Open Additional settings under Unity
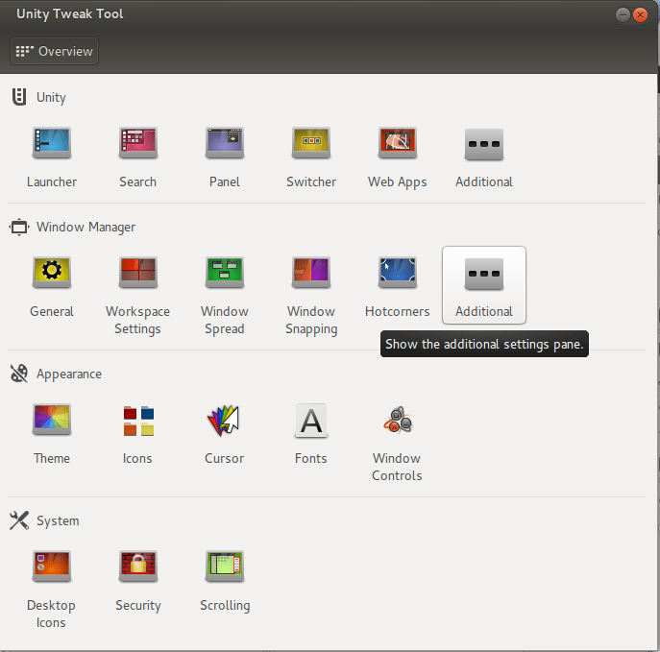This screenshot has width=660, height=652. [484, 144]
